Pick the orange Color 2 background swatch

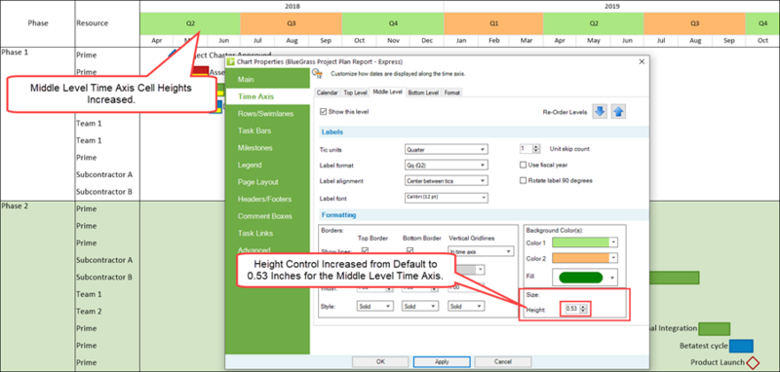point(584,258)
